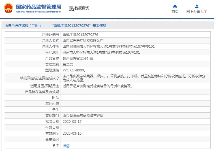This screenshot has width=214, height=151.
Task: Select product name 超声波骨密度分析仪
Action: [78, 58]
